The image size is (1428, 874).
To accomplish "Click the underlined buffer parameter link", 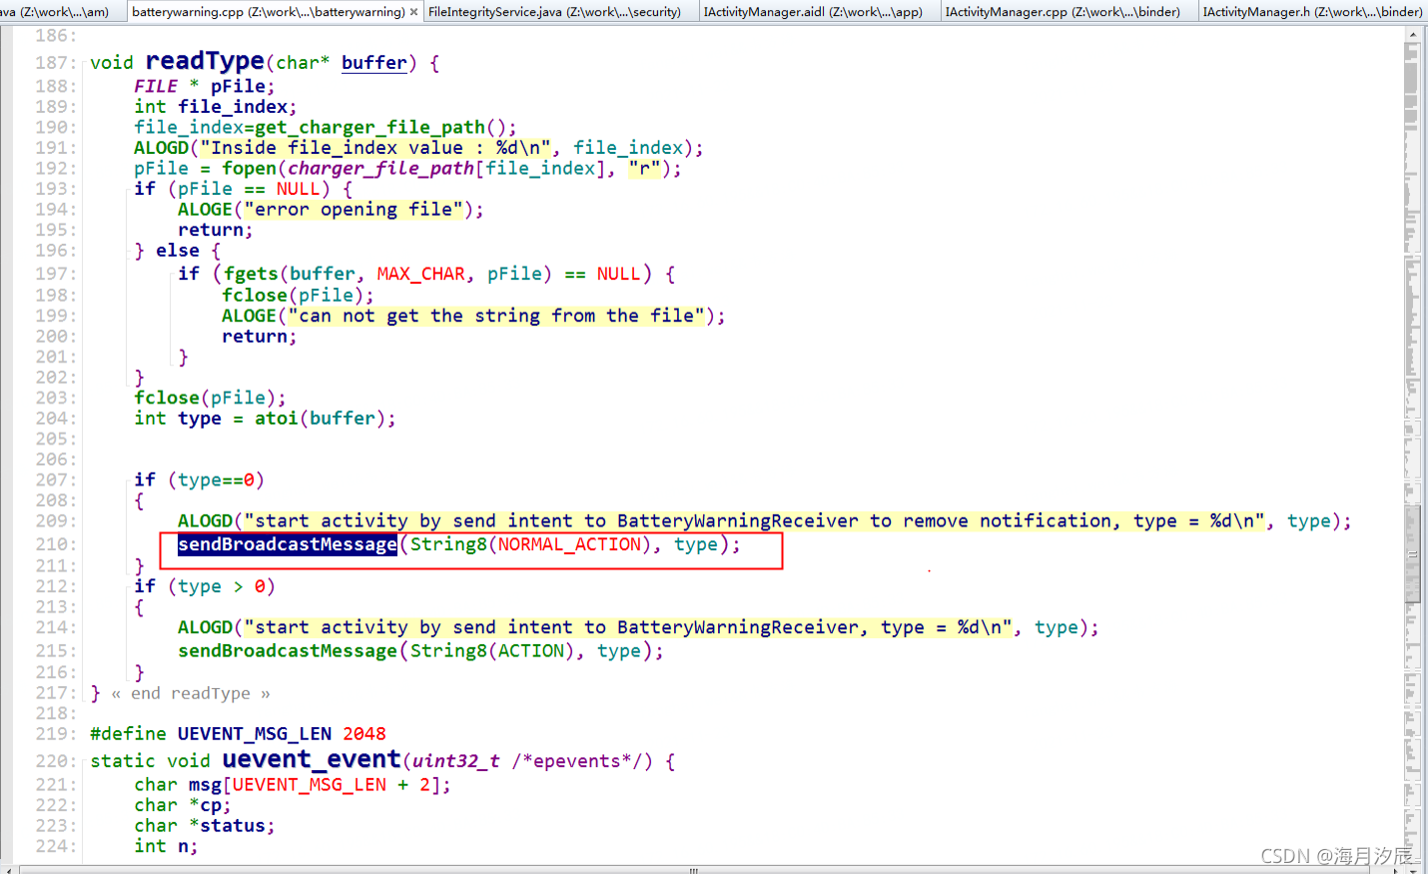I will (x=374, y=63).
